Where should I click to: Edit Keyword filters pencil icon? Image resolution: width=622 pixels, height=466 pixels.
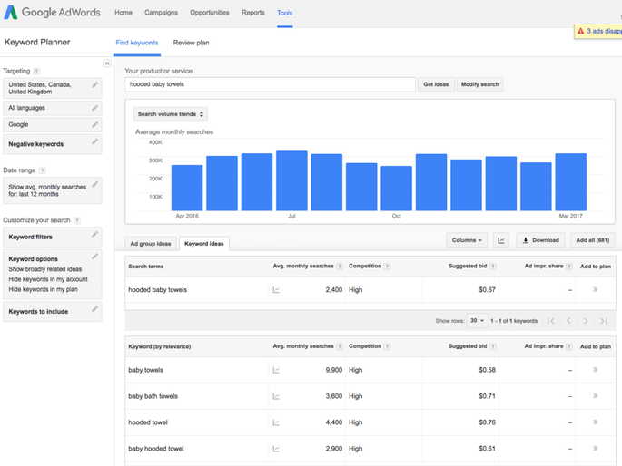point(94,236)
